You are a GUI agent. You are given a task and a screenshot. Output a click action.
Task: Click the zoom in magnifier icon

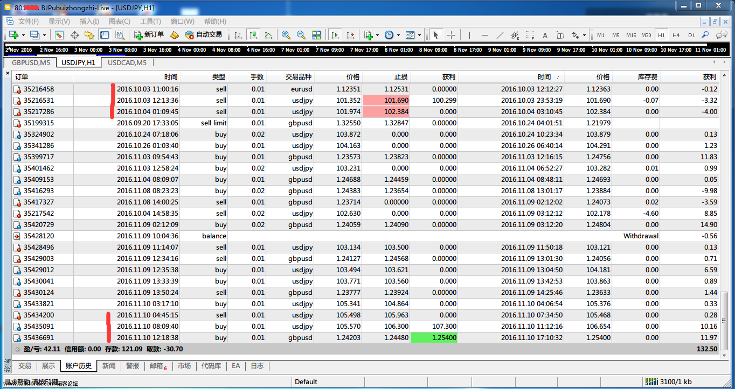286,35
